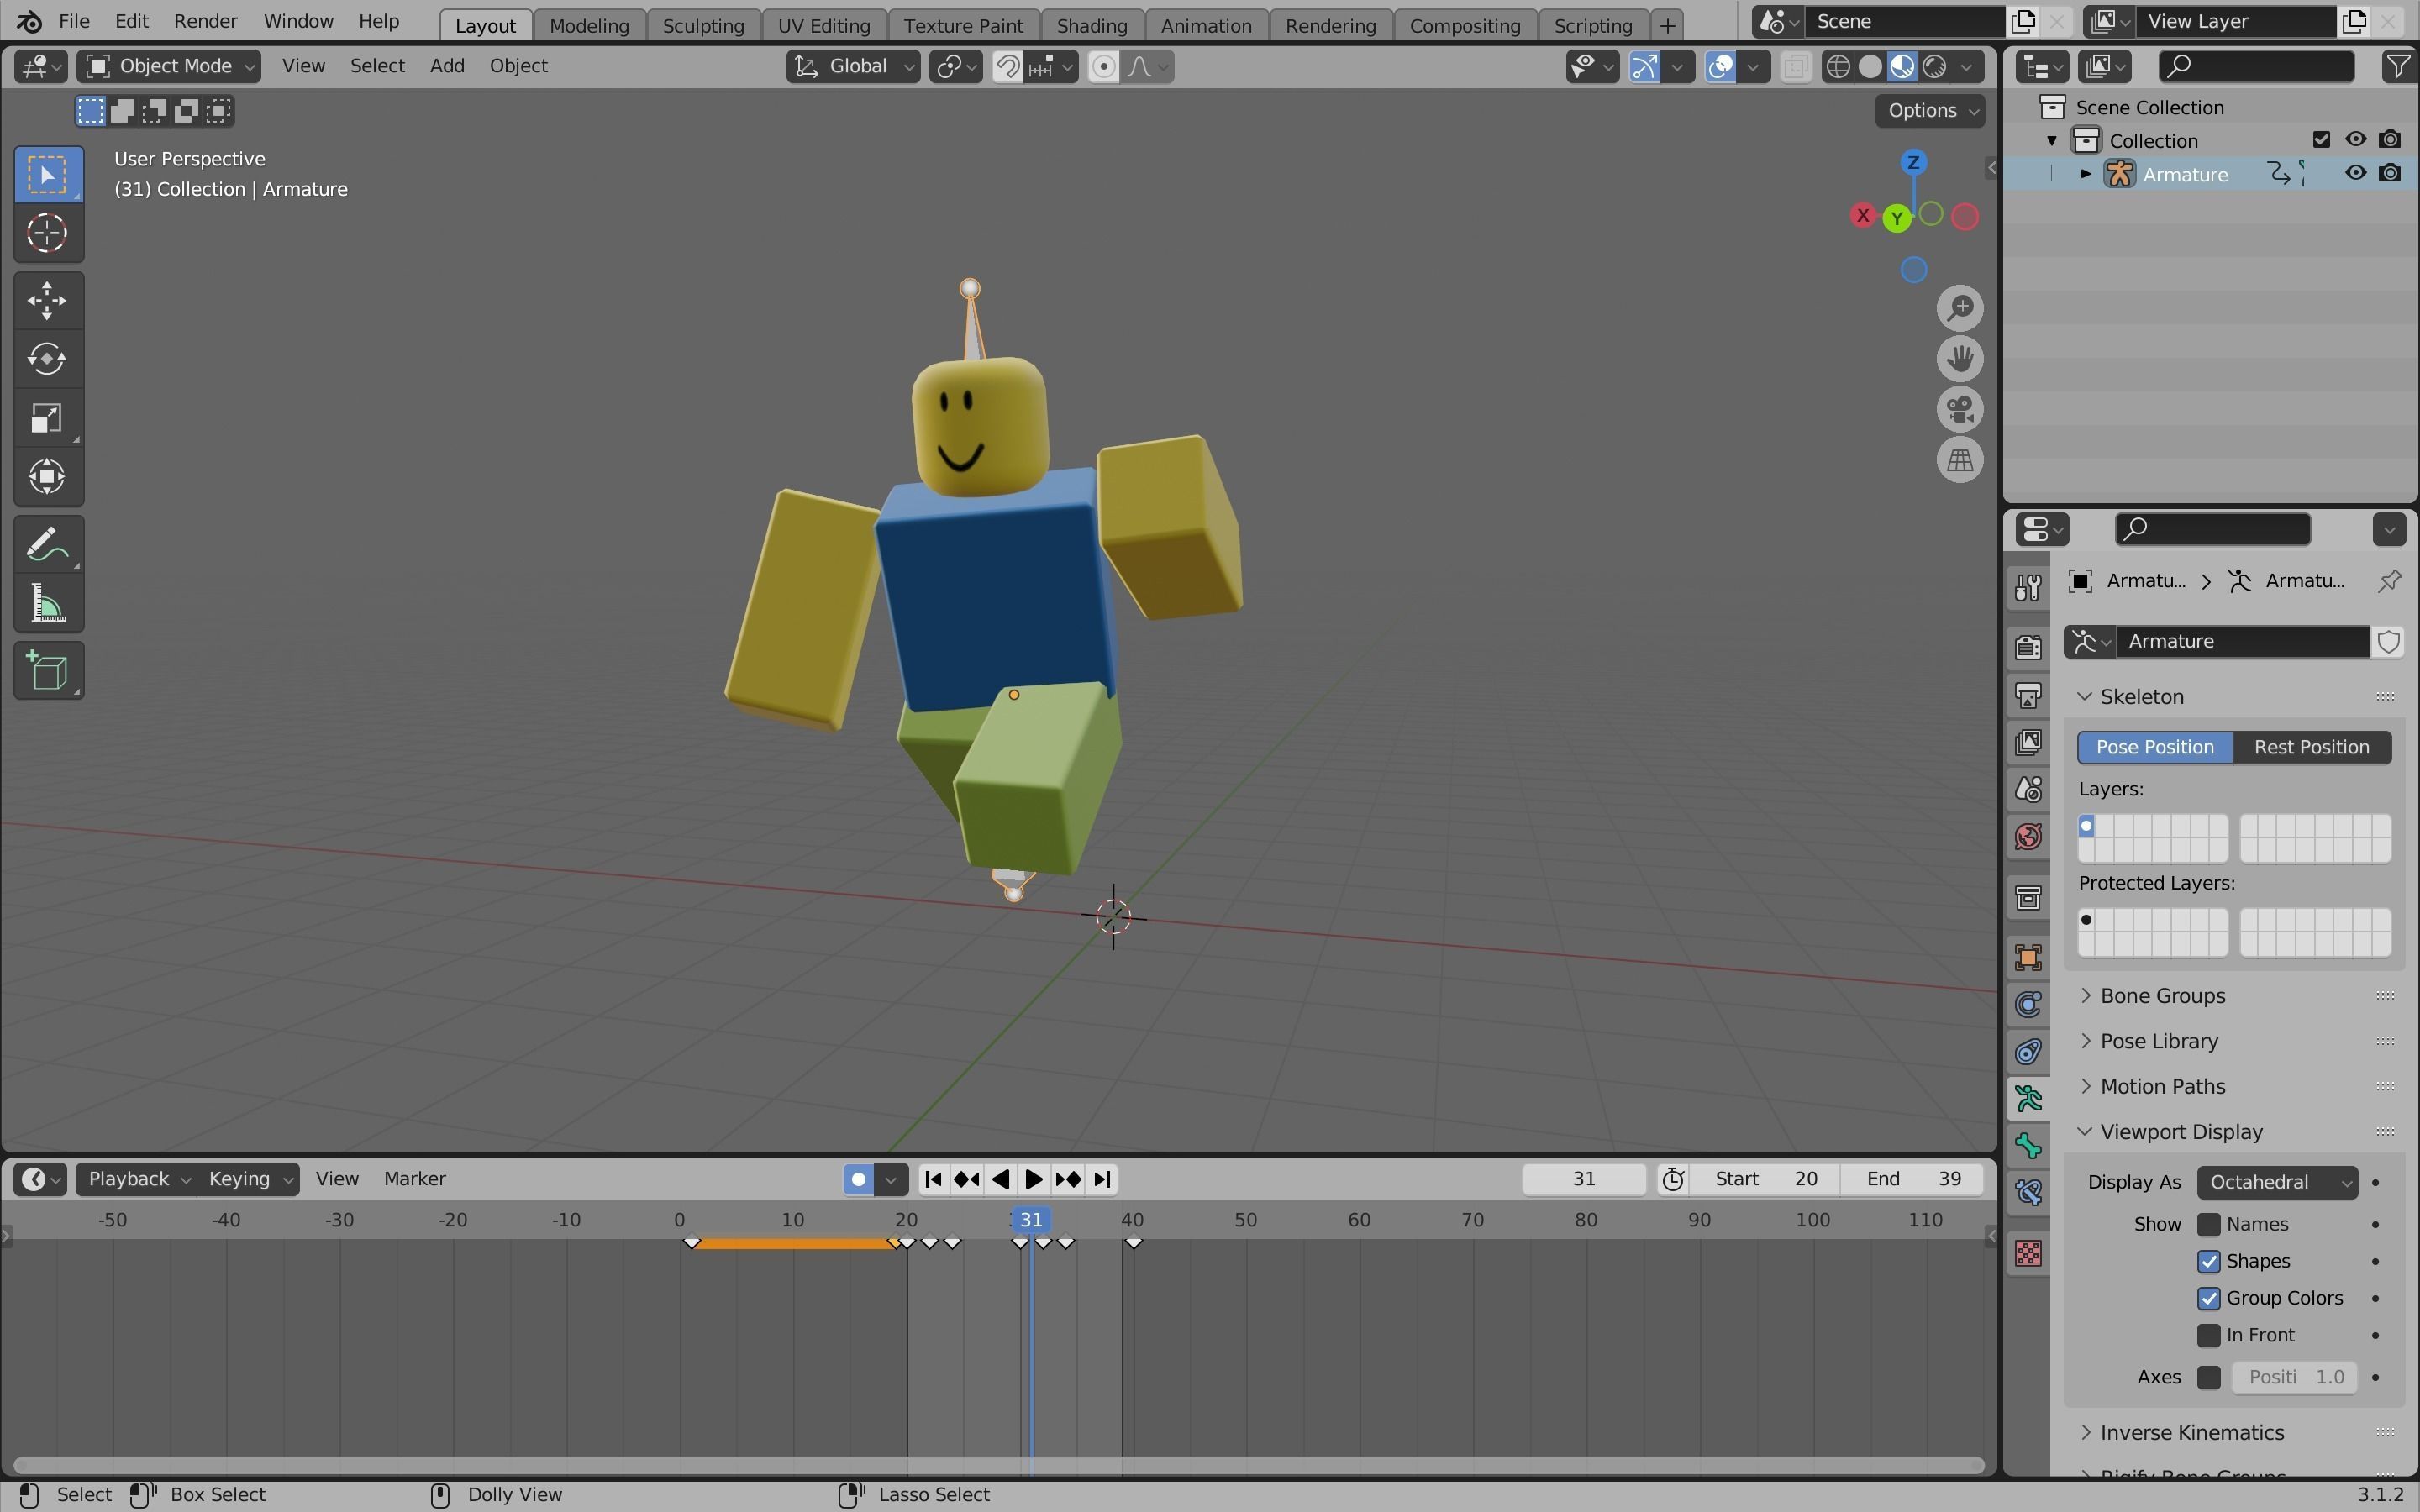Image resolution: width=2420 pixels, height=1512 pixels.
Task: Open the viewport Add menu
Action: pos(447,66)
